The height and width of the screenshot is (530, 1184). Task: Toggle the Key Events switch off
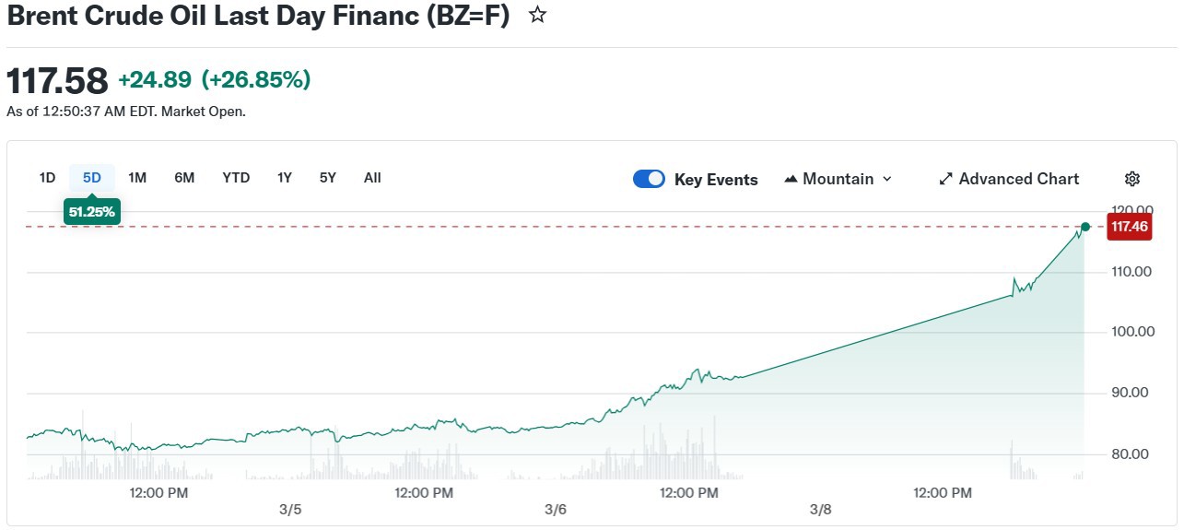[649, 179]
